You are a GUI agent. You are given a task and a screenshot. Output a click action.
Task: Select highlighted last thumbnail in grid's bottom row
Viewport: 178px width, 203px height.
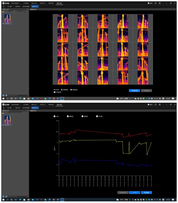143,77
